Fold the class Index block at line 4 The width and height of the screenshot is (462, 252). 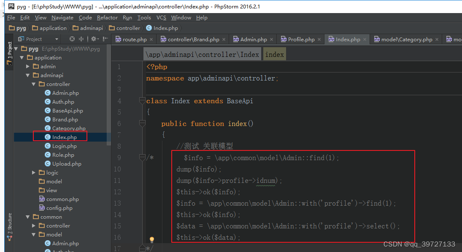(142, 101)
